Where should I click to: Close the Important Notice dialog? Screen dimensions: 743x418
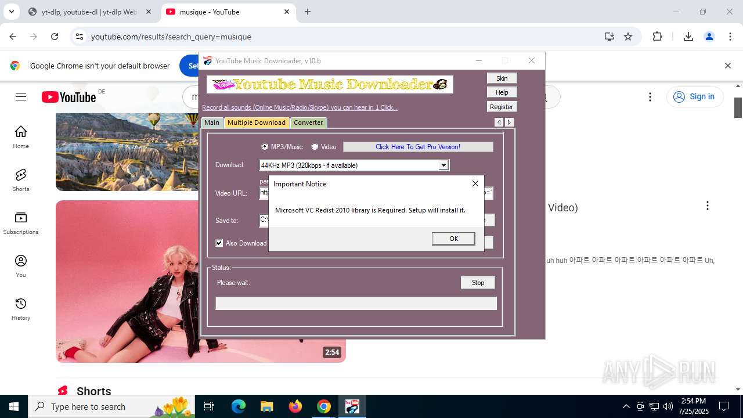475,183
